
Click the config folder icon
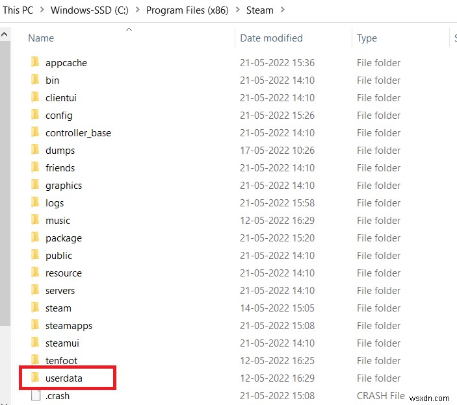pyautogui.click(x=35, y=115)
